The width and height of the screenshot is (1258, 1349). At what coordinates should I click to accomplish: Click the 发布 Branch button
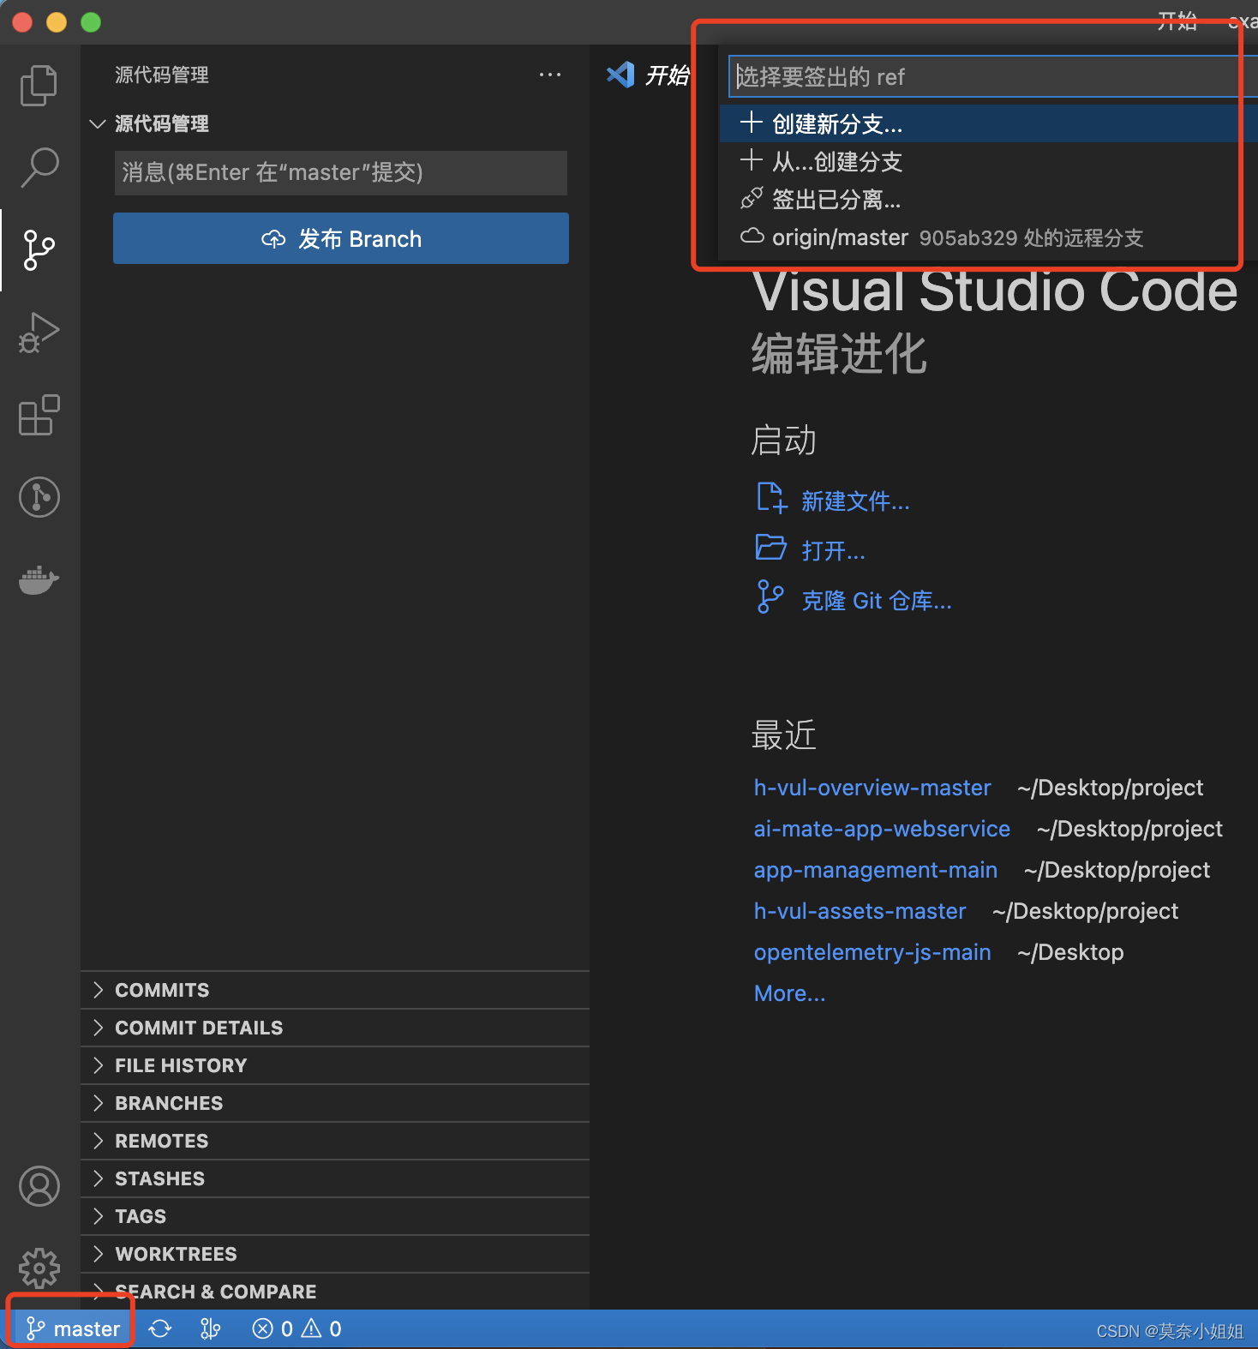(341, 238)
